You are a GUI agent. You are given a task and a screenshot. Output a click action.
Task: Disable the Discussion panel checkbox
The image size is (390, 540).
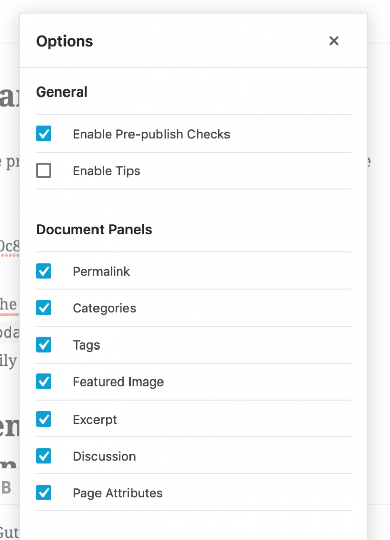44,456
